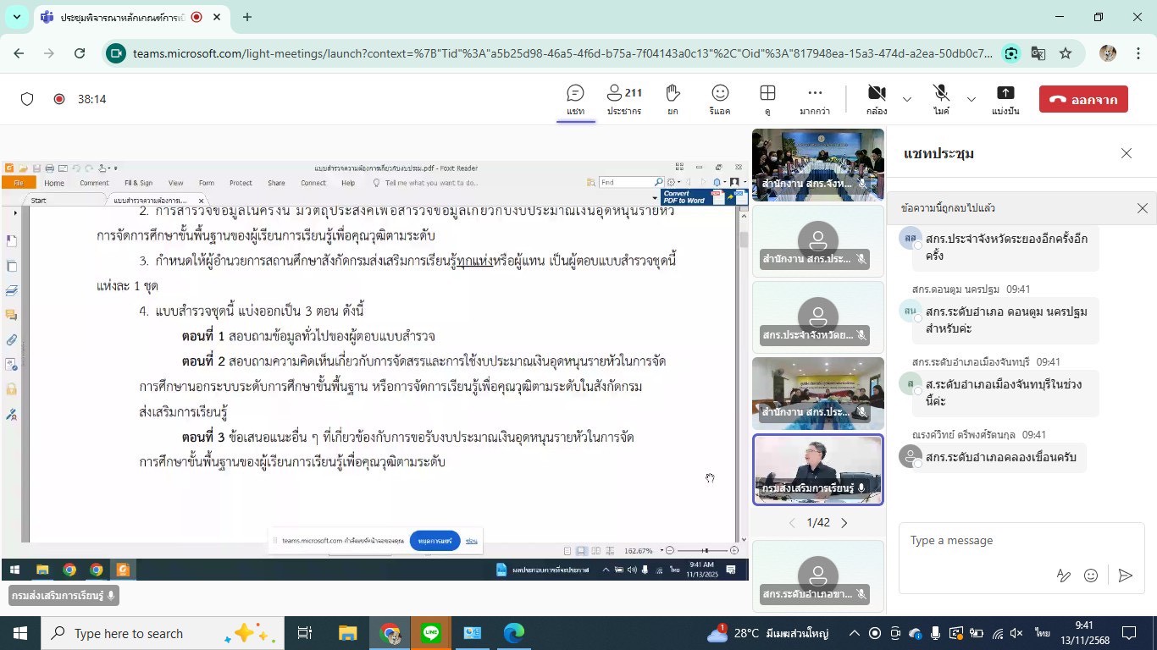Open the chat (แชท) panel icon
The height and width of the screenshot is (650, 1157).
[576, 99]
